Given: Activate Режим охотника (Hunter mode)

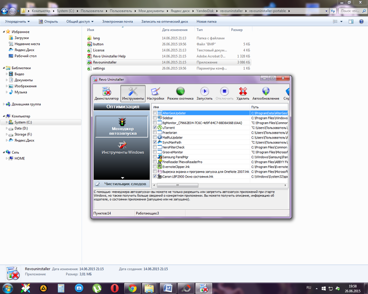Looking at the screenshot, I should [180, 94].
